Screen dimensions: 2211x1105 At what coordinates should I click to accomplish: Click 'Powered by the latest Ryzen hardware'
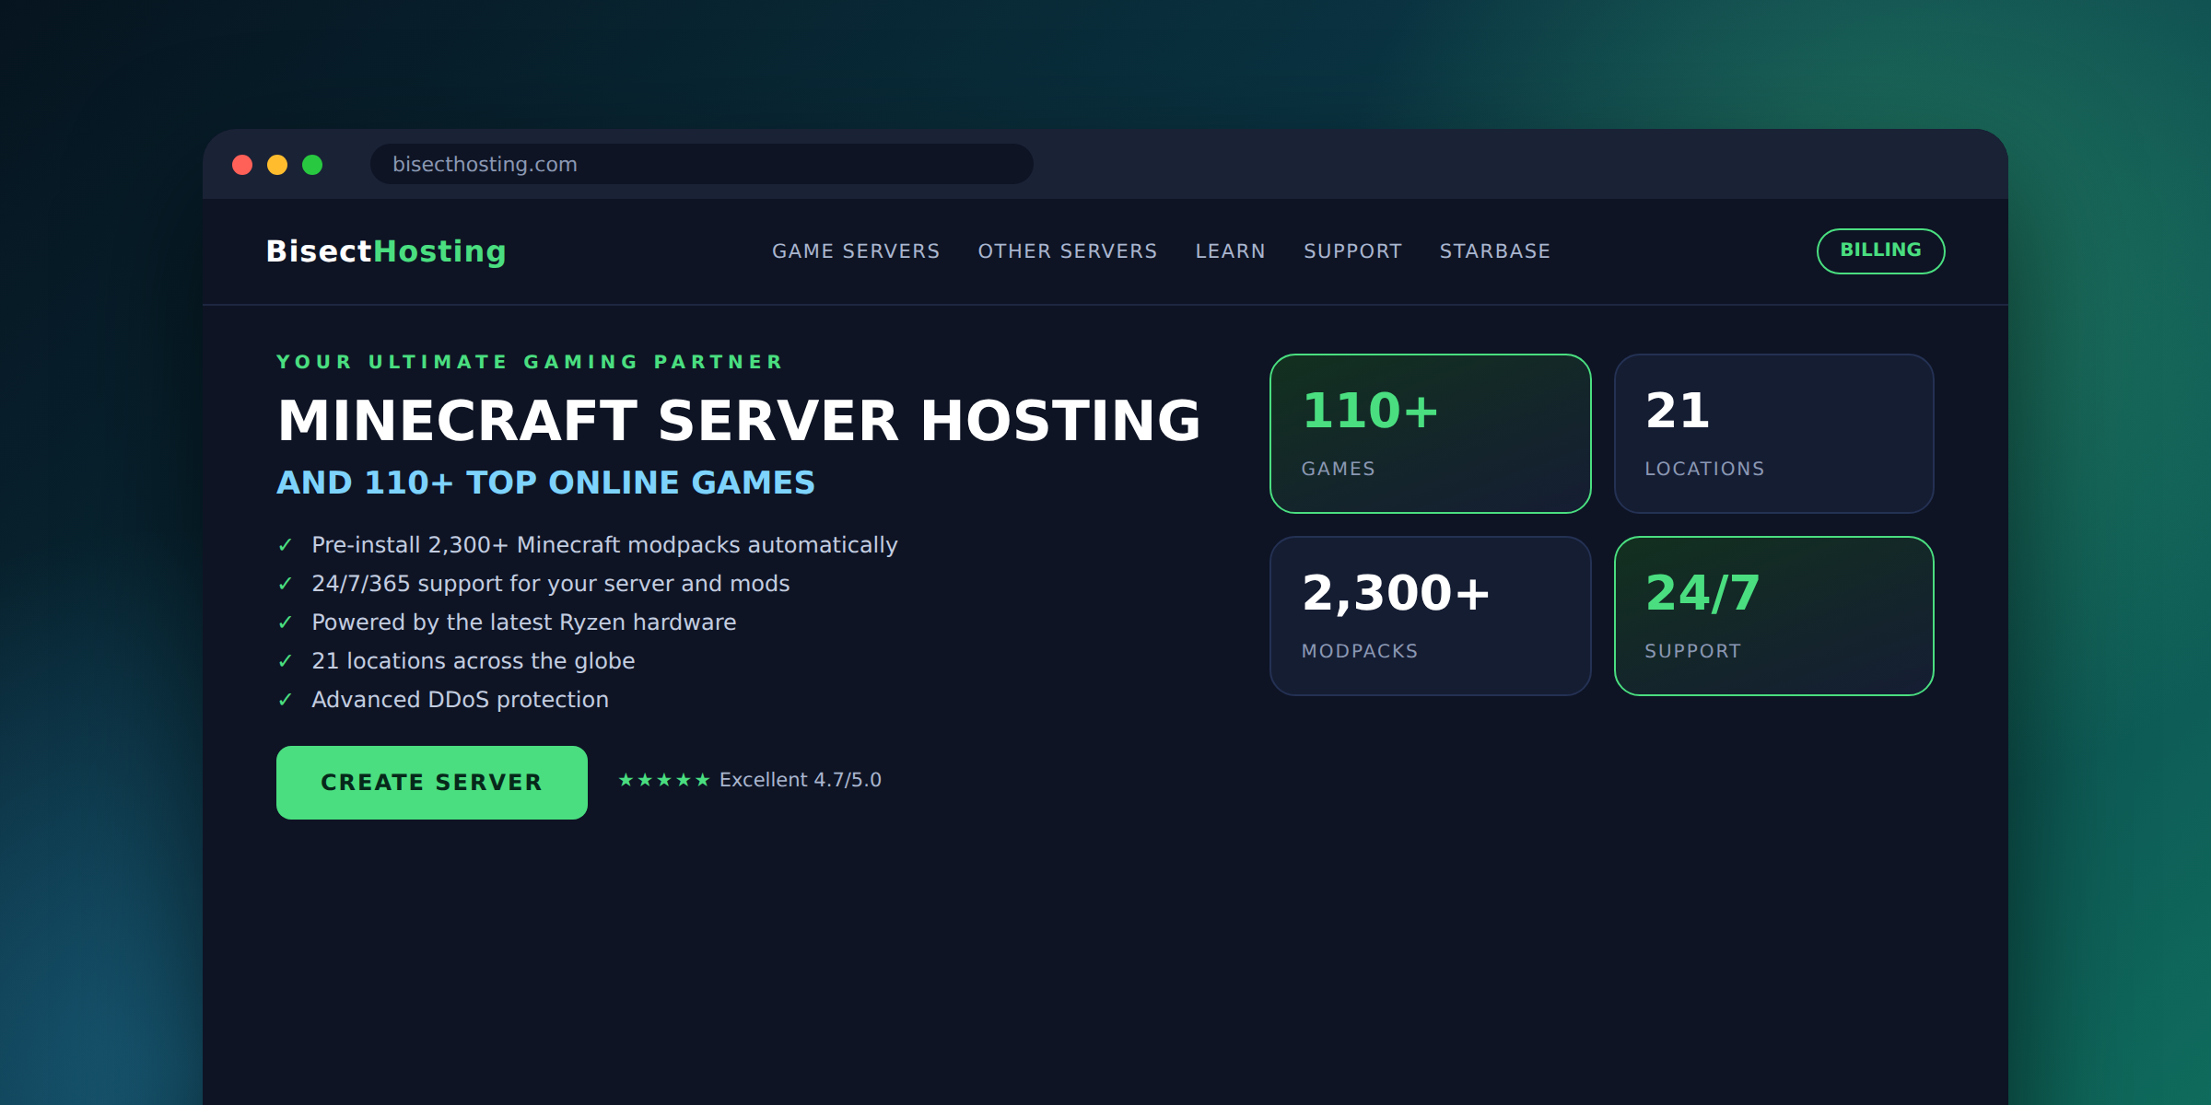point(524,622)
